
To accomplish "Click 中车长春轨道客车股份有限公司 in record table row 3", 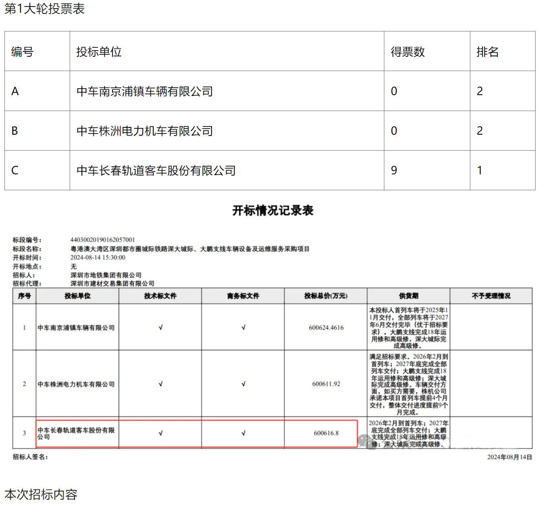I will click(76, 434).
